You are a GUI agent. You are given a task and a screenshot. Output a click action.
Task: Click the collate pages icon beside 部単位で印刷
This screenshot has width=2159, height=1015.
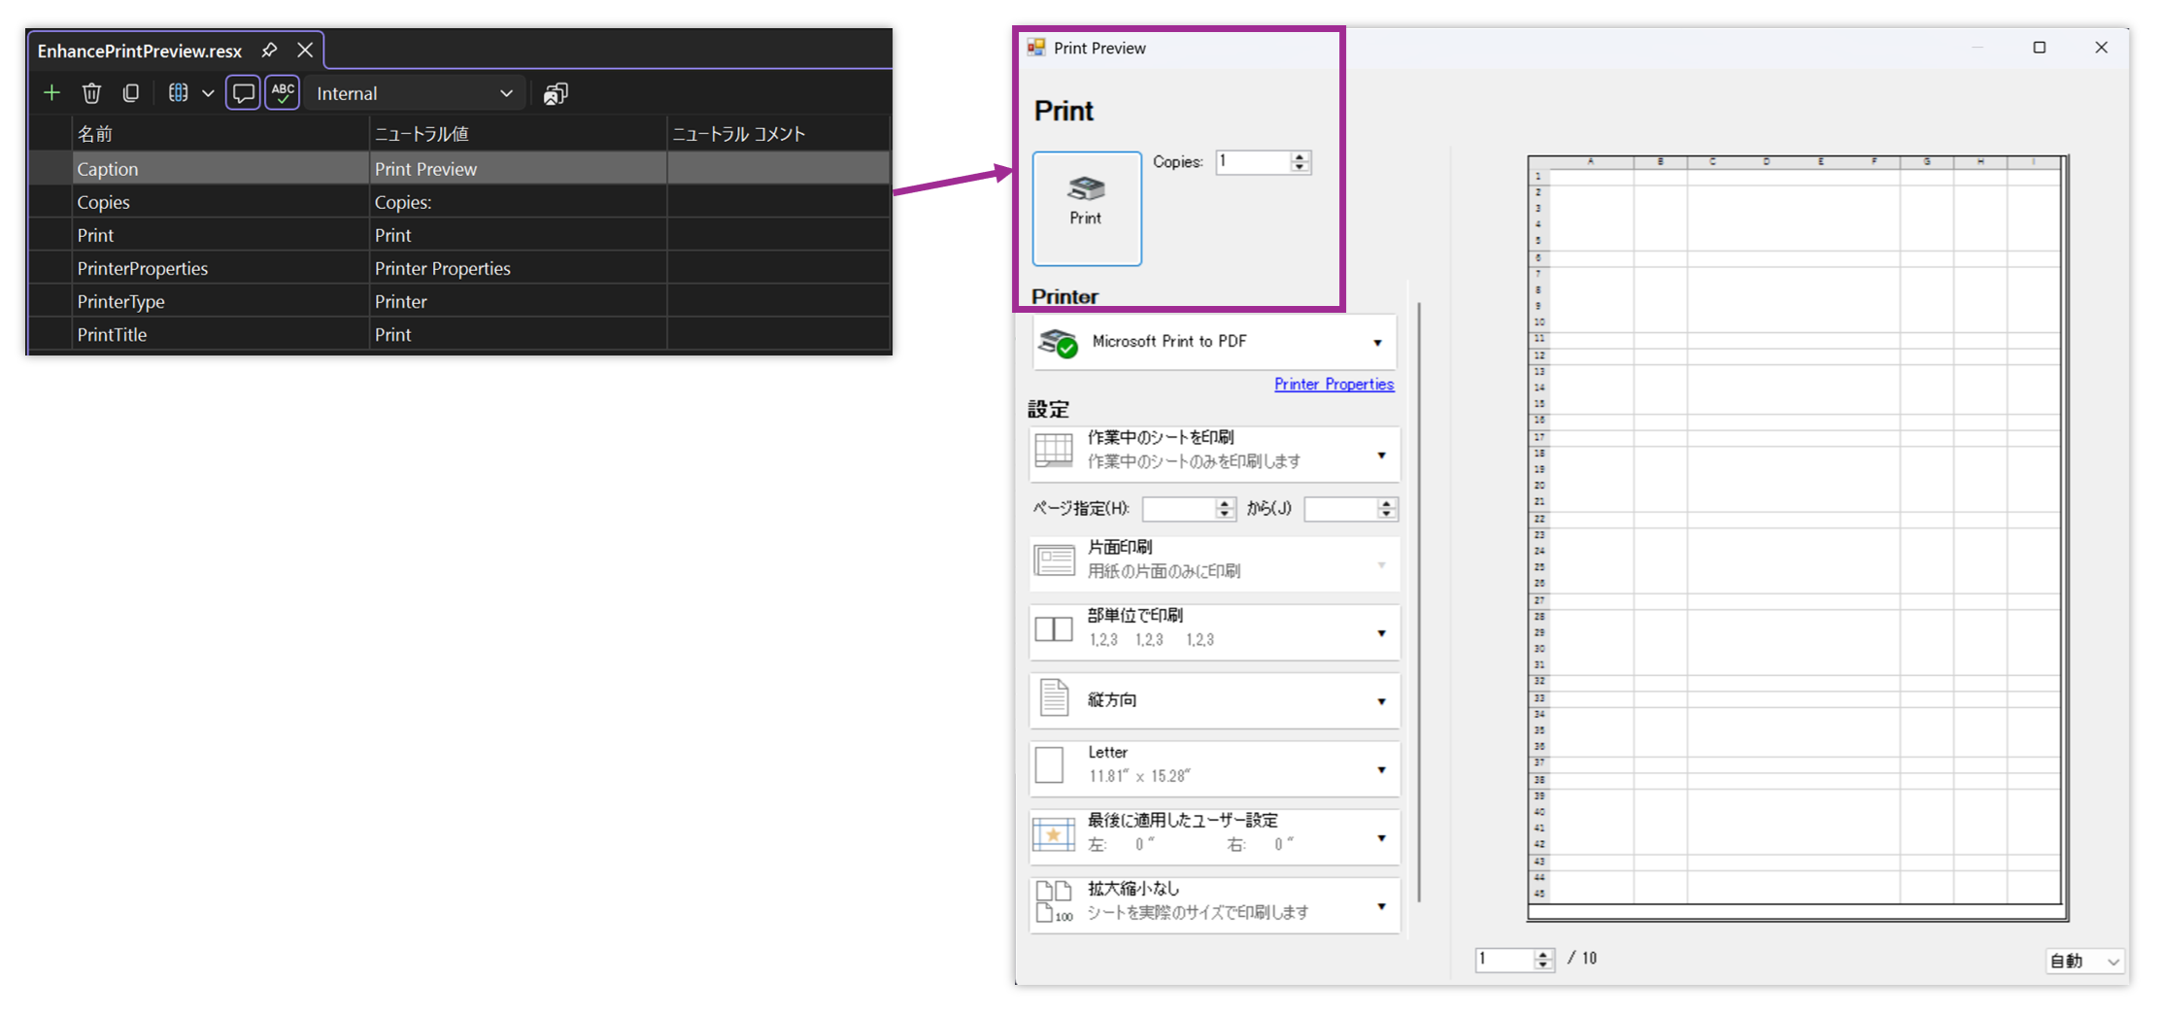(x=1054, y=629)
